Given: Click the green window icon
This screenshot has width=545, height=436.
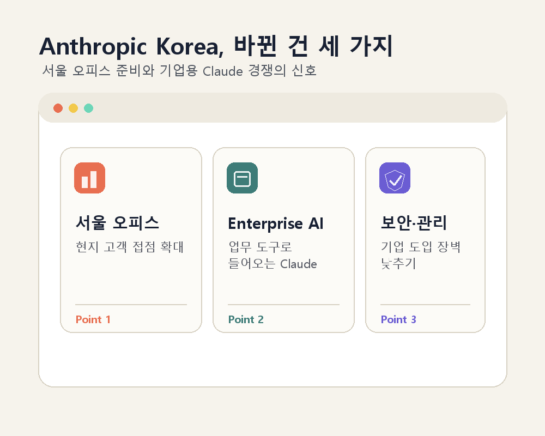Looking at the screenshot, I should tap(243, 178).
